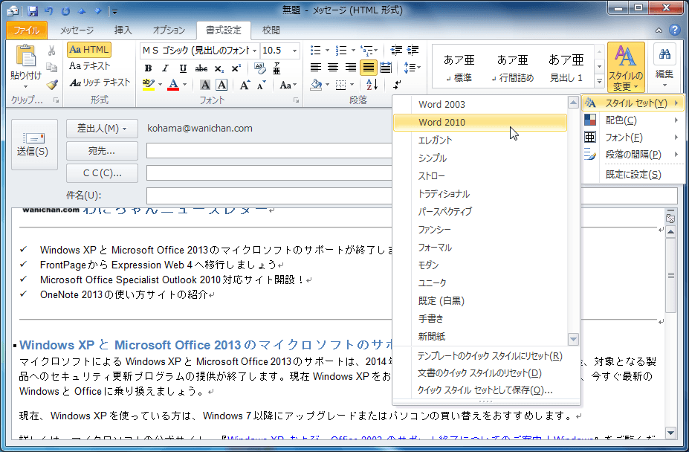Viewport: 689px width, 452px height.
Task: Click the Shading paint bucket icon
Action: 316,85
